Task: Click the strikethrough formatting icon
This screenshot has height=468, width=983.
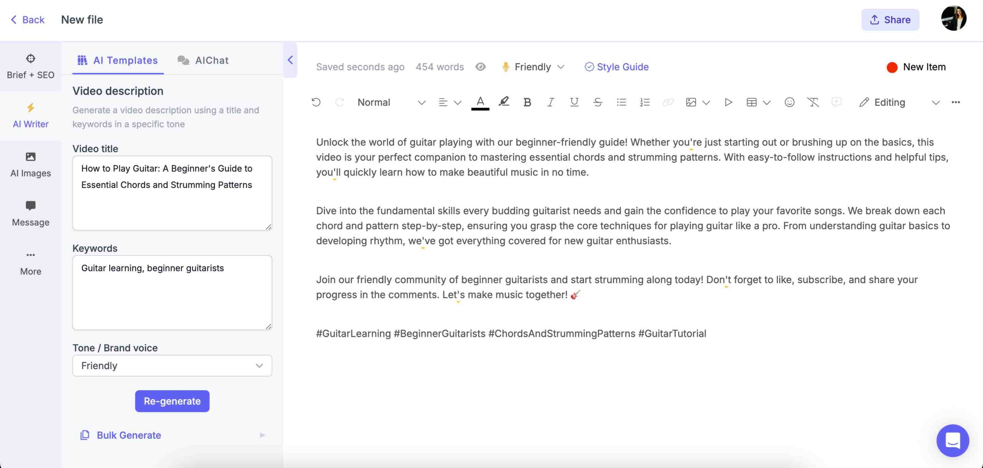Action: coord(596,102)
